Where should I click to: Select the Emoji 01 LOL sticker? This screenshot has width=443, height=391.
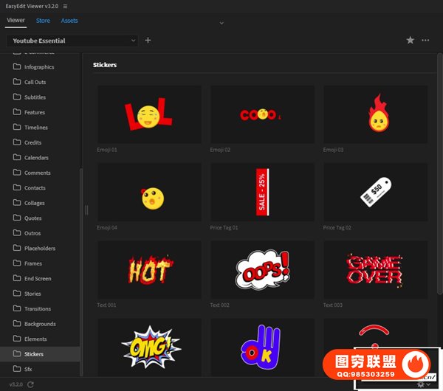(149, 114)
